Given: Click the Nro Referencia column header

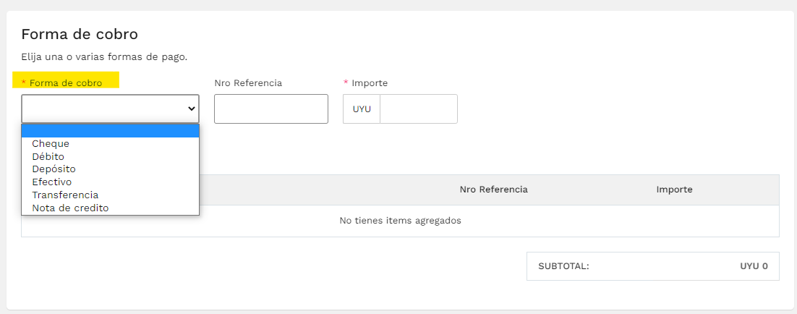Looking at the screenshot, I should 493,190.
